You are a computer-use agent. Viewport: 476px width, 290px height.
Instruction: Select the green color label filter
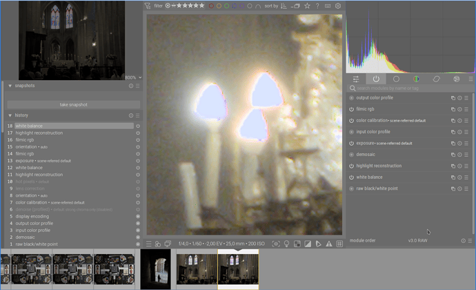[227, 6]
